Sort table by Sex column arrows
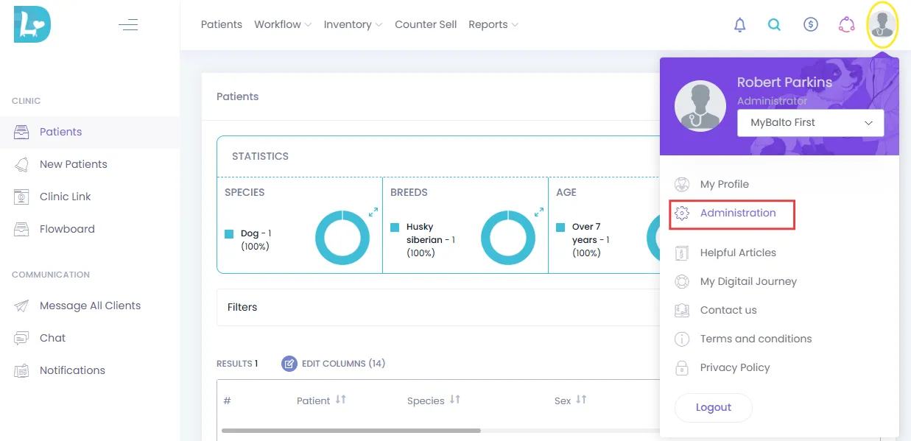 [x=581, y=400]
